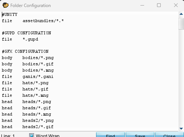Click the '#UNITY' comment line
The height and width of the screenshot is (137, 184).
click(10, 14)
